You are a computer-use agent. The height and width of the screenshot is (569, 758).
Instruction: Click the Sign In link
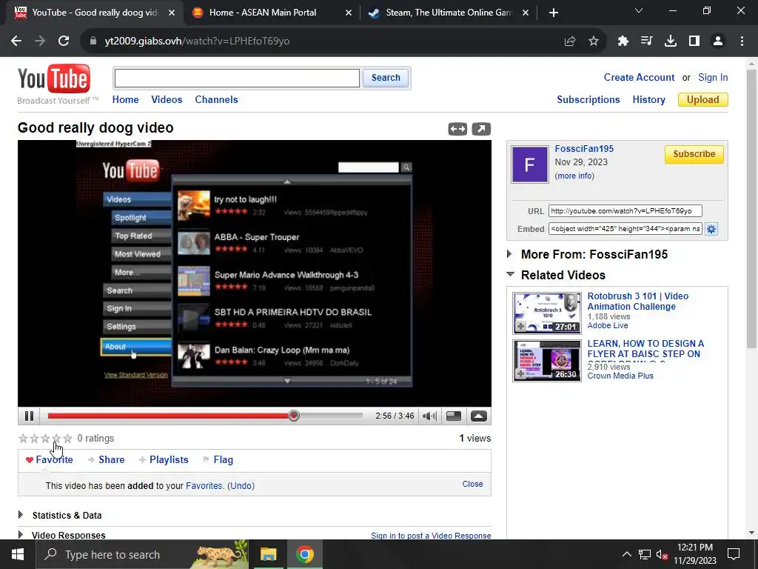pos(713,77)
